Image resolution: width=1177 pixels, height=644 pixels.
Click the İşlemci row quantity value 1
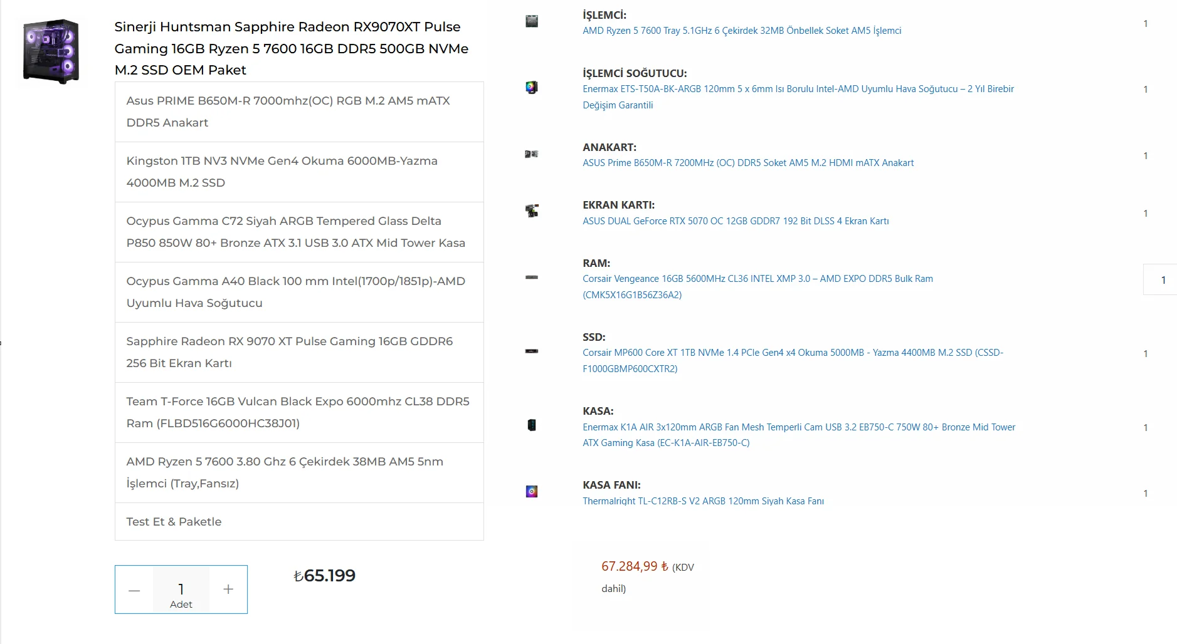1146,23
